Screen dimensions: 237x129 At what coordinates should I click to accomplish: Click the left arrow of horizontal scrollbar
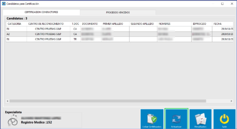(x=8, y=101)
